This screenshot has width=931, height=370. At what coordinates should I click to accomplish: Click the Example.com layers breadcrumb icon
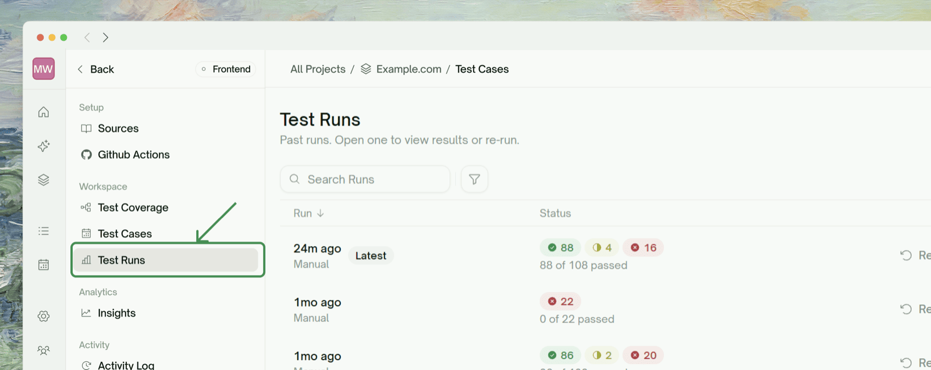pyautogui.click(x=366, y=69)
